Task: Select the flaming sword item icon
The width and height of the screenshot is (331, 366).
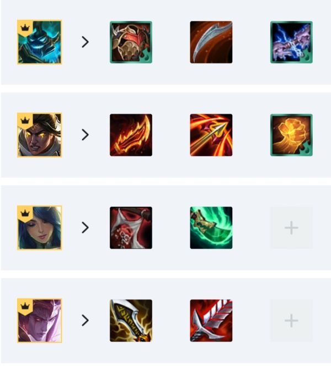Action: pyautogui.click(x=131, y=135)
